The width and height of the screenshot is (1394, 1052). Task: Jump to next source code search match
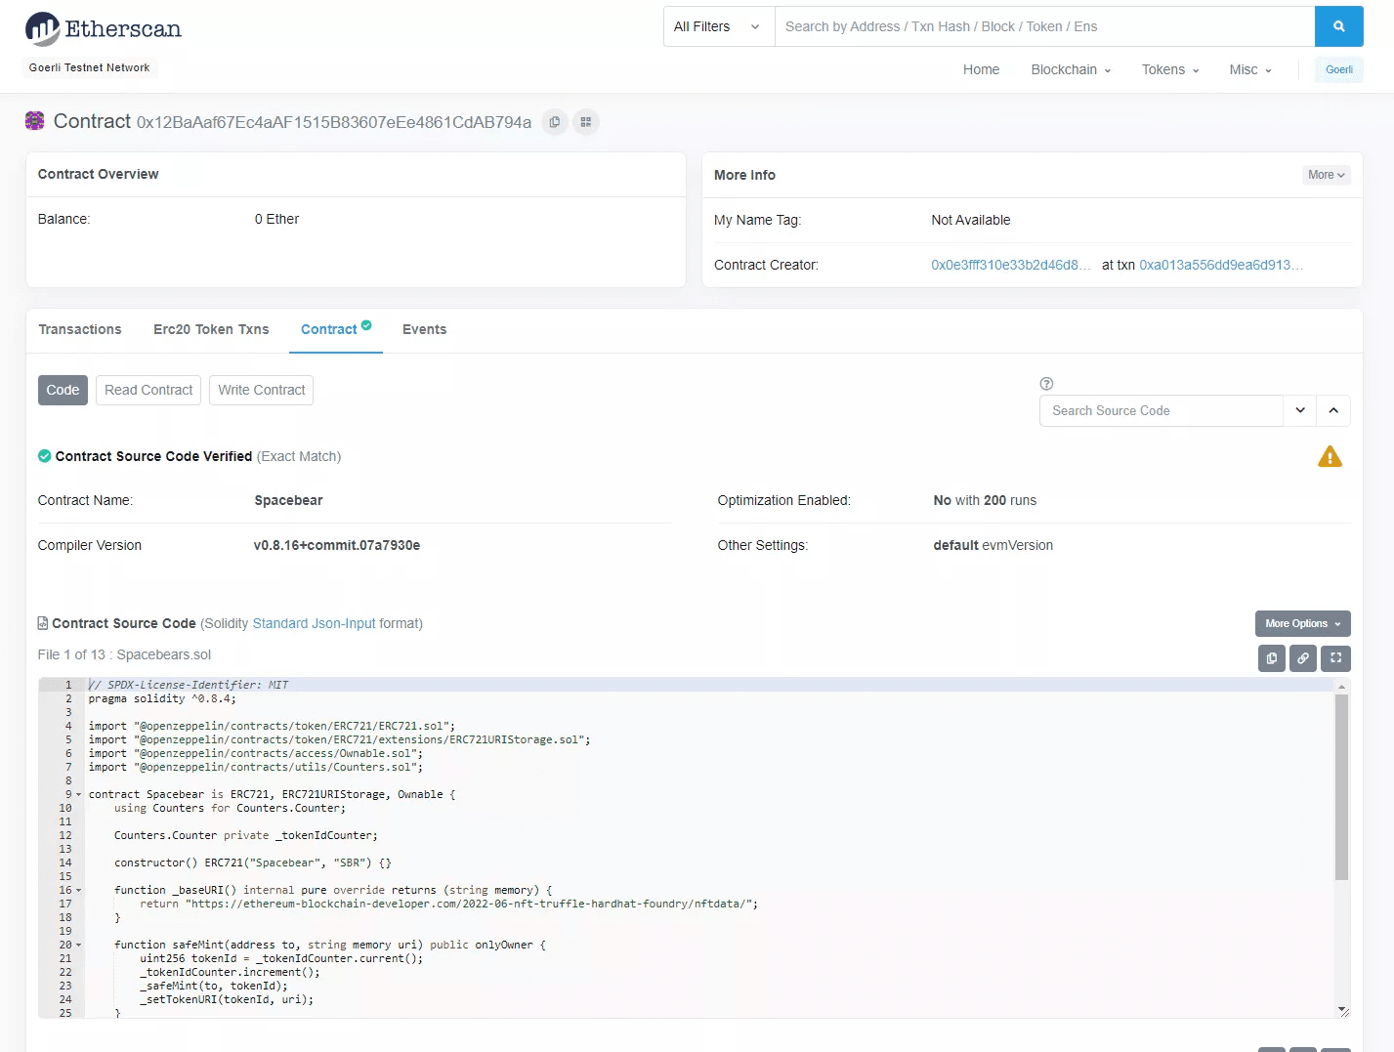(1300, 410)
